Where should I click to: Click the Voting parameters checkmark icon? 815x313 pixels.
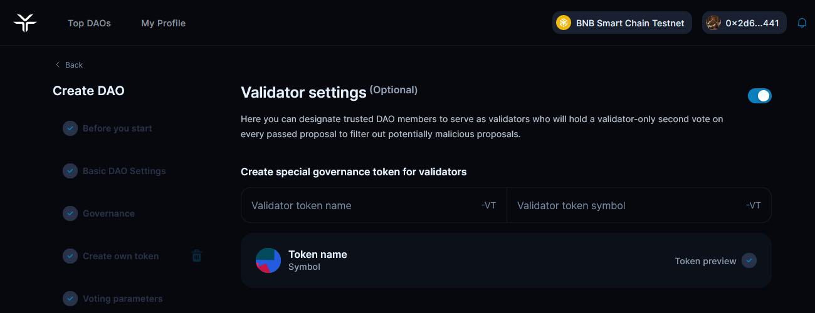click(x=70, y=299)
